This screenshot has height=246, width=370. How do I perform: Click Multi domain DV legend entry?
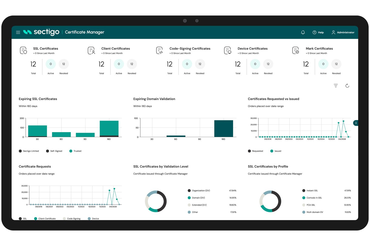tap(313, 212)
